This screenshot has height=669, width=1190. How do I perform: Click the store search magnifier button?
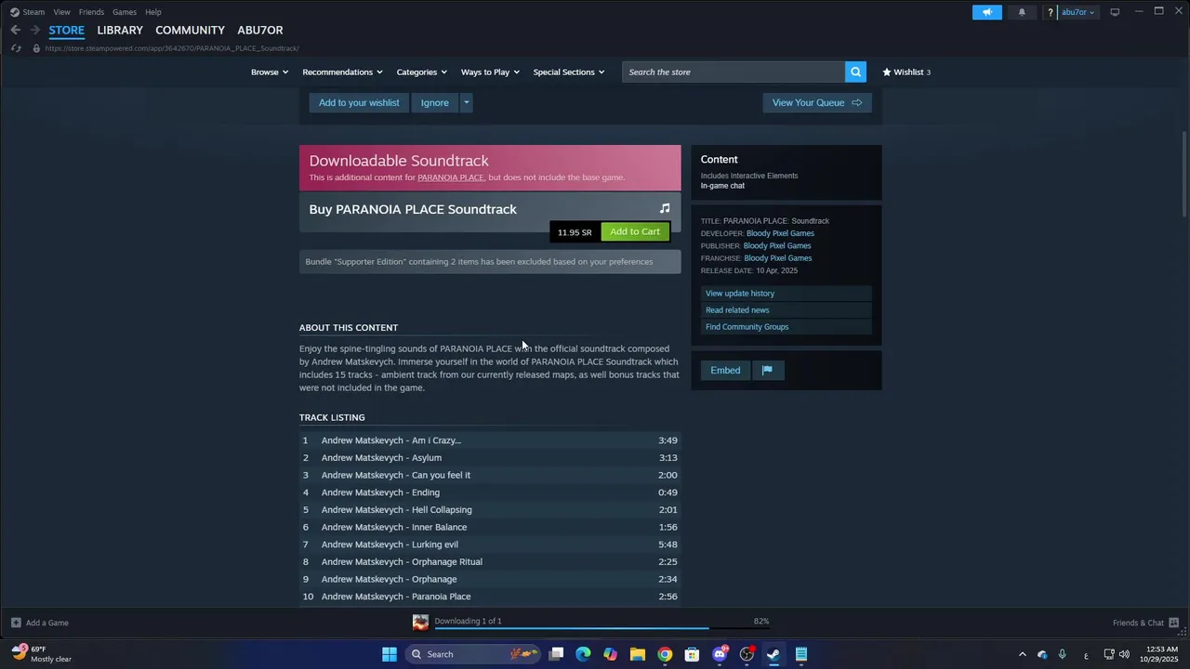click(x=855, y=72)
